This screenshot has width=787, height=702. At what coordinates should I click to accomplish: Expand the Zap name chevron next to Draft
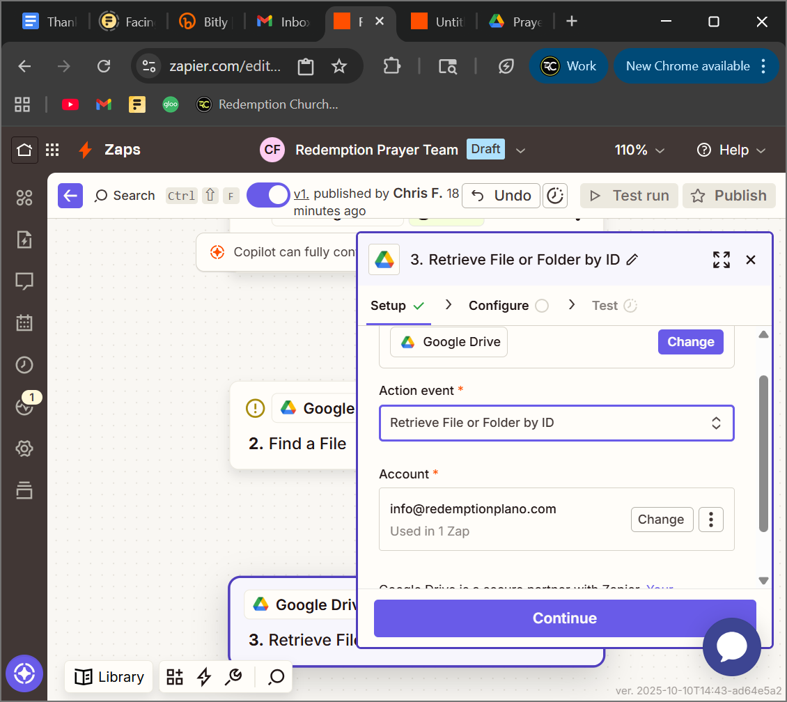520,150
